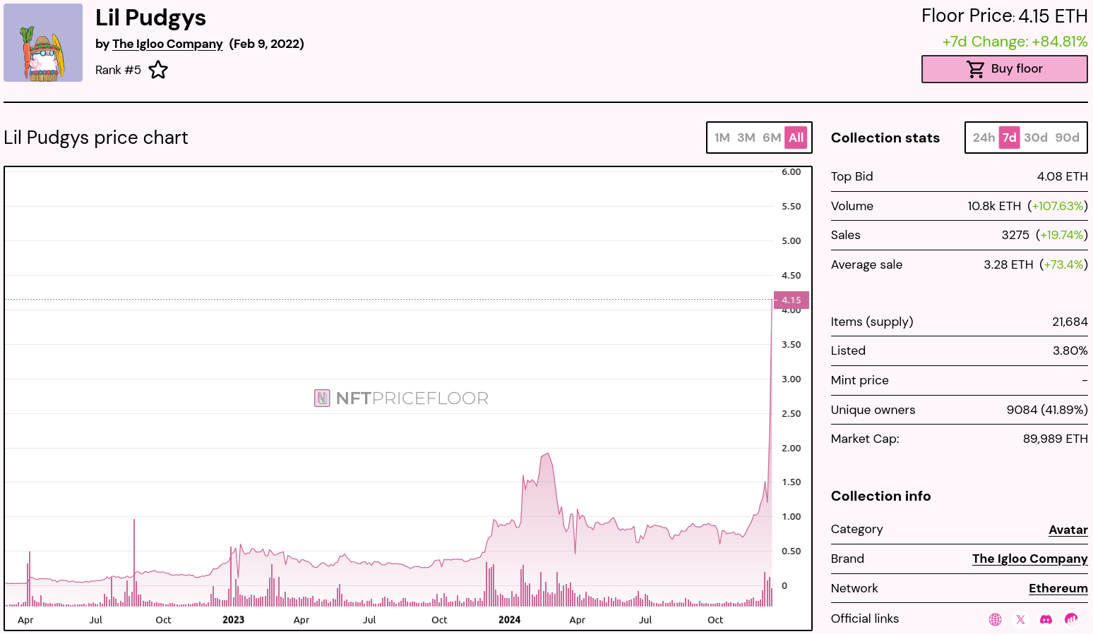Open the Discord official link
Image resolution: width=1093 pixels, height=634 pixels.
tap(1046, 619)
